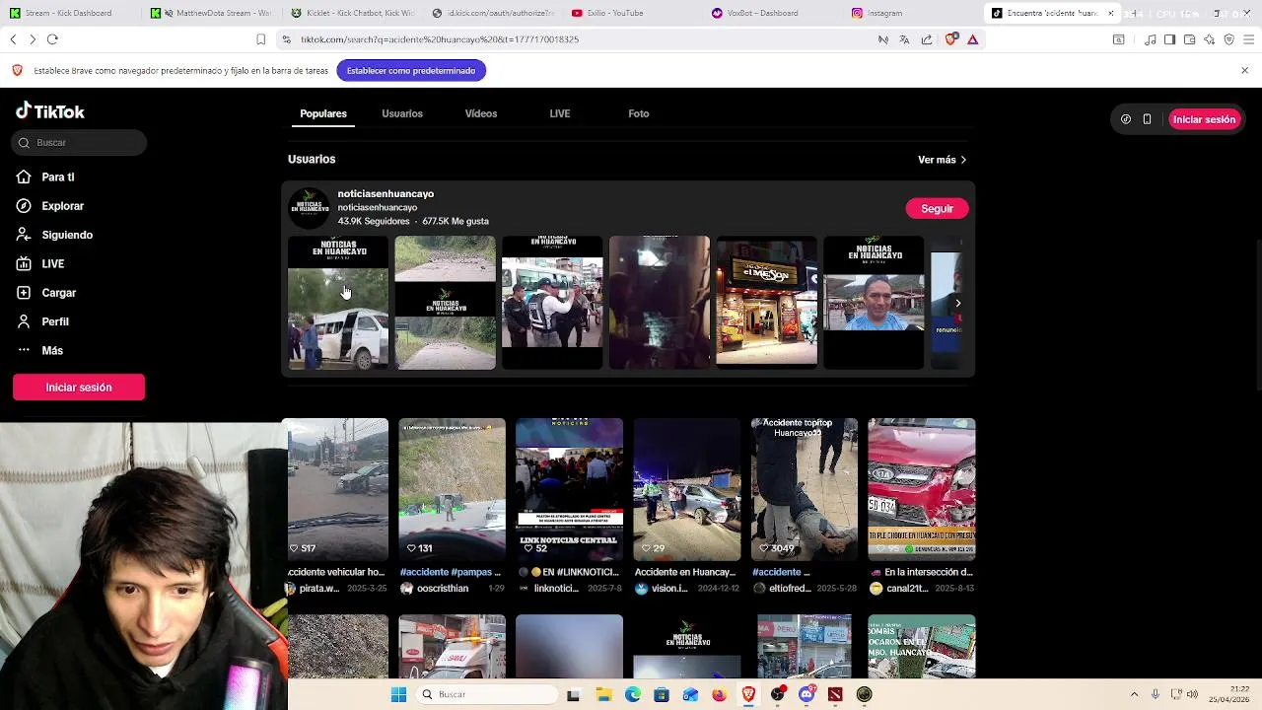This screenshot has height=710, width=1262.
Task: Open Cargar upload page
Action: pos(46,293)
